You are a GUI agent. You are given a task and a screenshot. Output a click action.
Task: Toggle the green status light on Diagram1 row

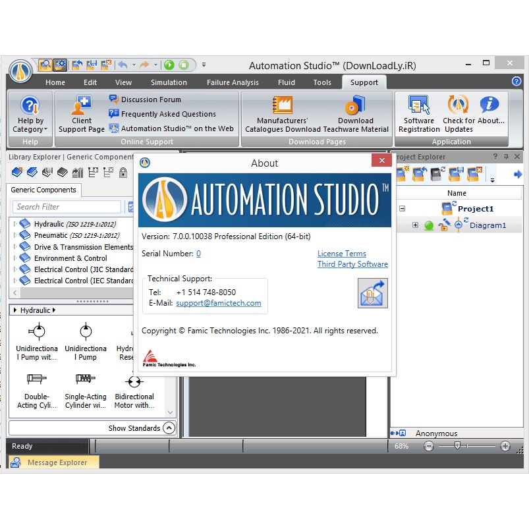click(429, 225)
